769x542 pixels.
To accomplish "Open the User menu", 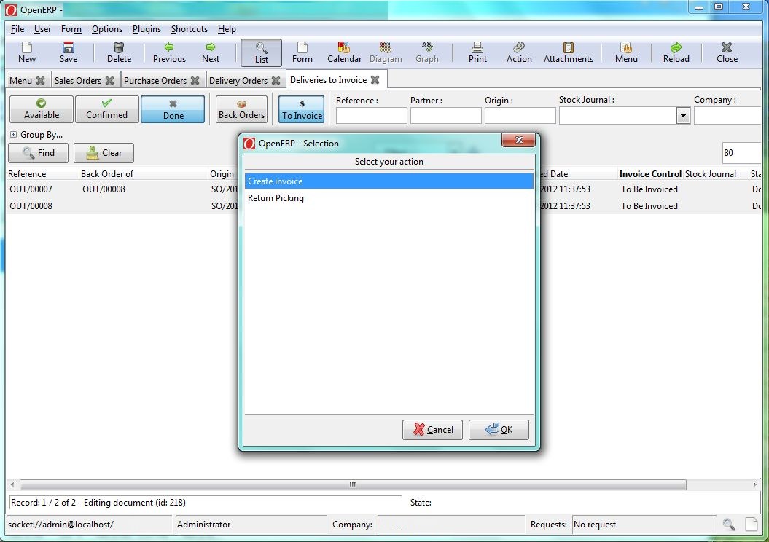I will tap(42, 29).
